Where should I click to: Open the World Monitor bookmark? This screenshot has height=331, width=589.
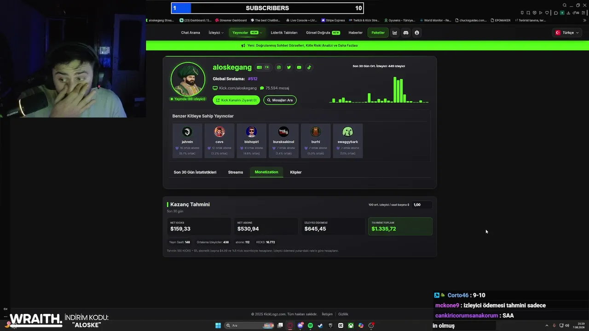(x=435, y=20)
